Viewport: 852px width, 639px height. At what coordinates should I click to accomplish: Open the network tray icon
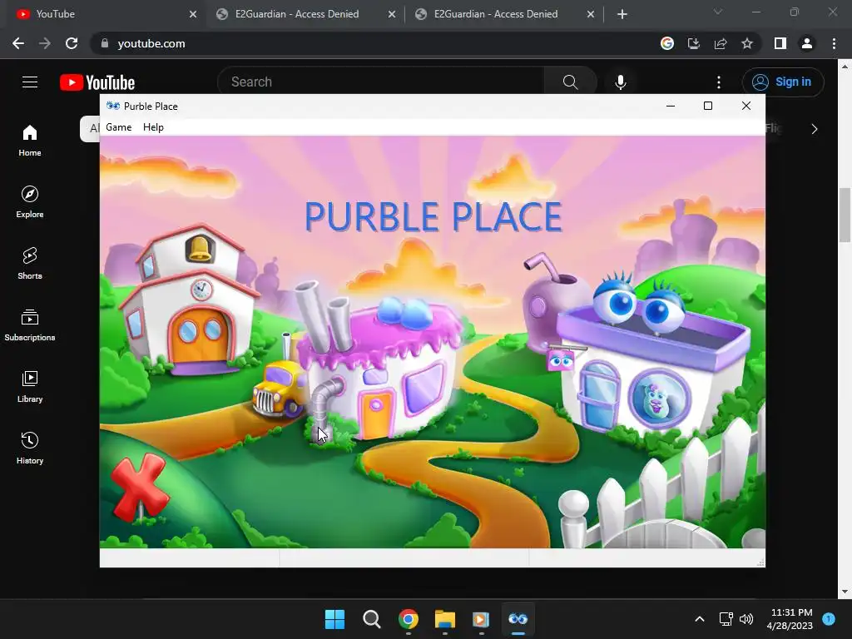(726, 619)
